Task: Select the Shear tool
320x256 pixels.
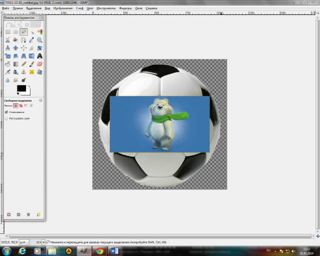Action: click(x=16, y=56)
